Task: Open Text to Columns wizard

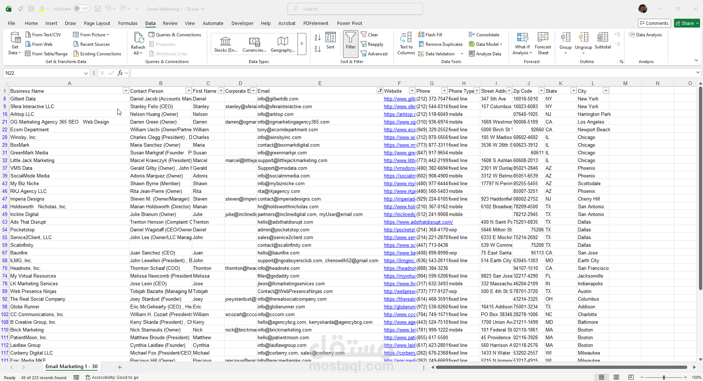Action: tap(406, 44)
